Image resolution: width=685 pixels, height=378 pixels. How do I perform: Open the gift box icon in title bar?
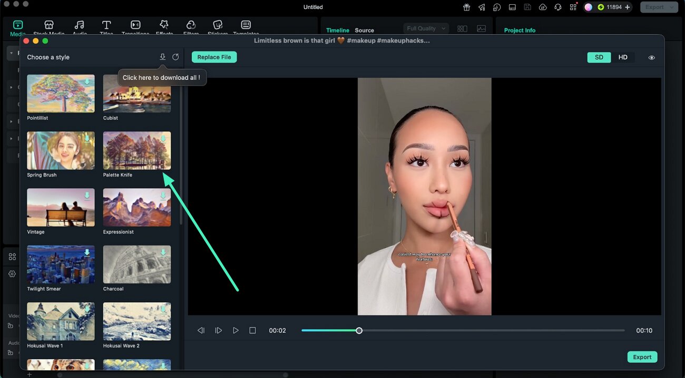pos(466,7)
